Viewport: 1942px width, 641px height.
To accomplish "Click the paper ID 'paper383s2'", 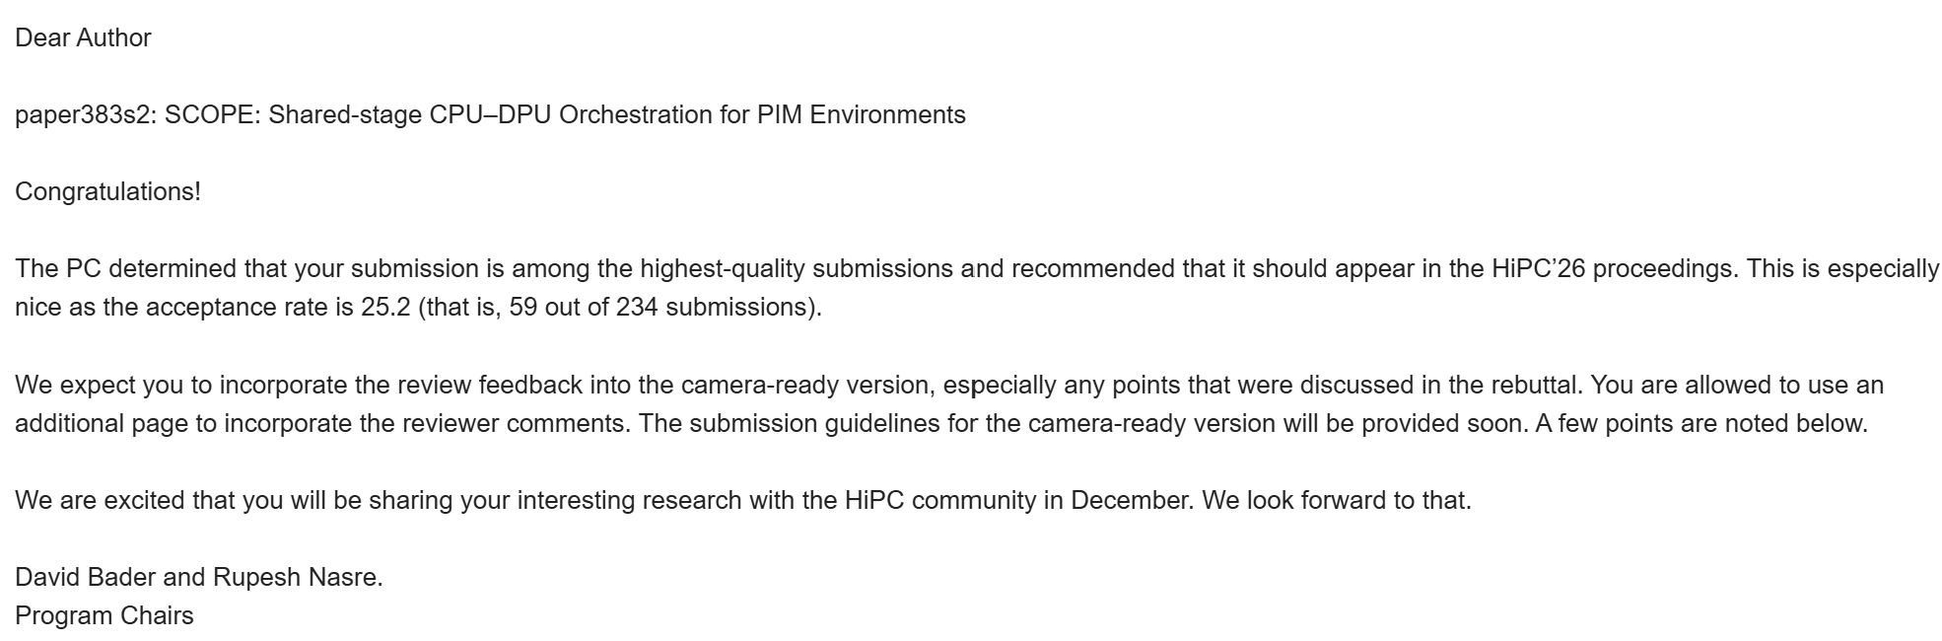I will coord(82,115).
